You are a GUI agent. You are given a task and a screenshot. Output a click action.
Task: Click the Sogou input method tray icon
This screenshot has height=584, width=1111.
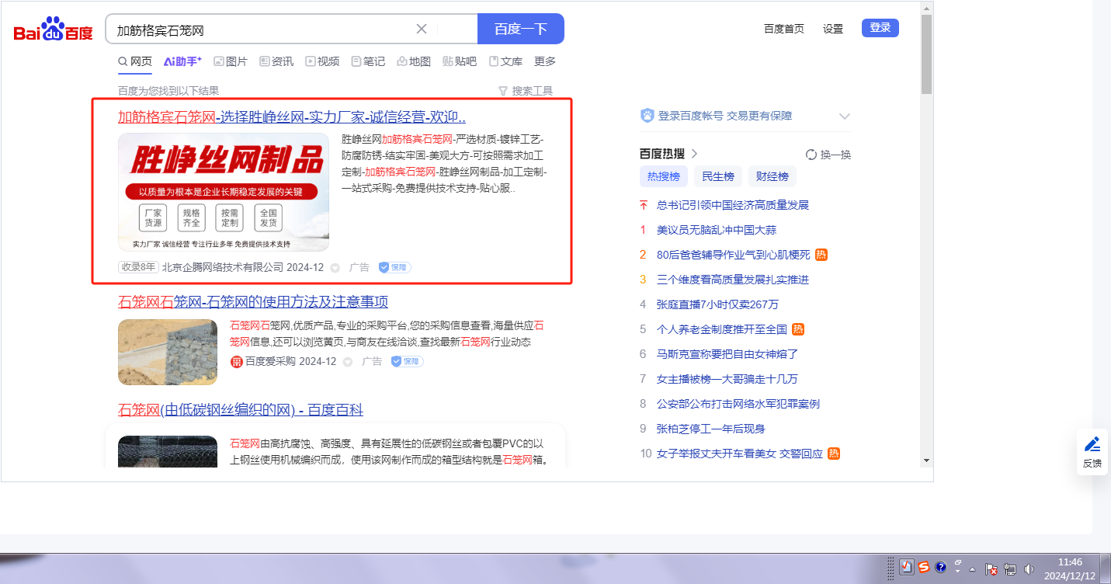(x=924, y=567)
